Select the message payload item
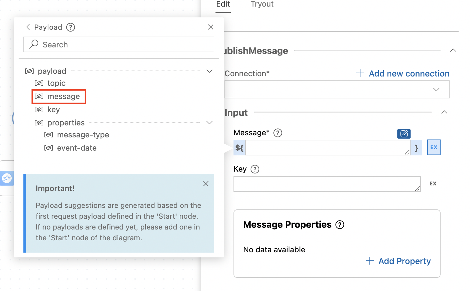The height and width of the screenshot is (291, 470). point(64,96)
